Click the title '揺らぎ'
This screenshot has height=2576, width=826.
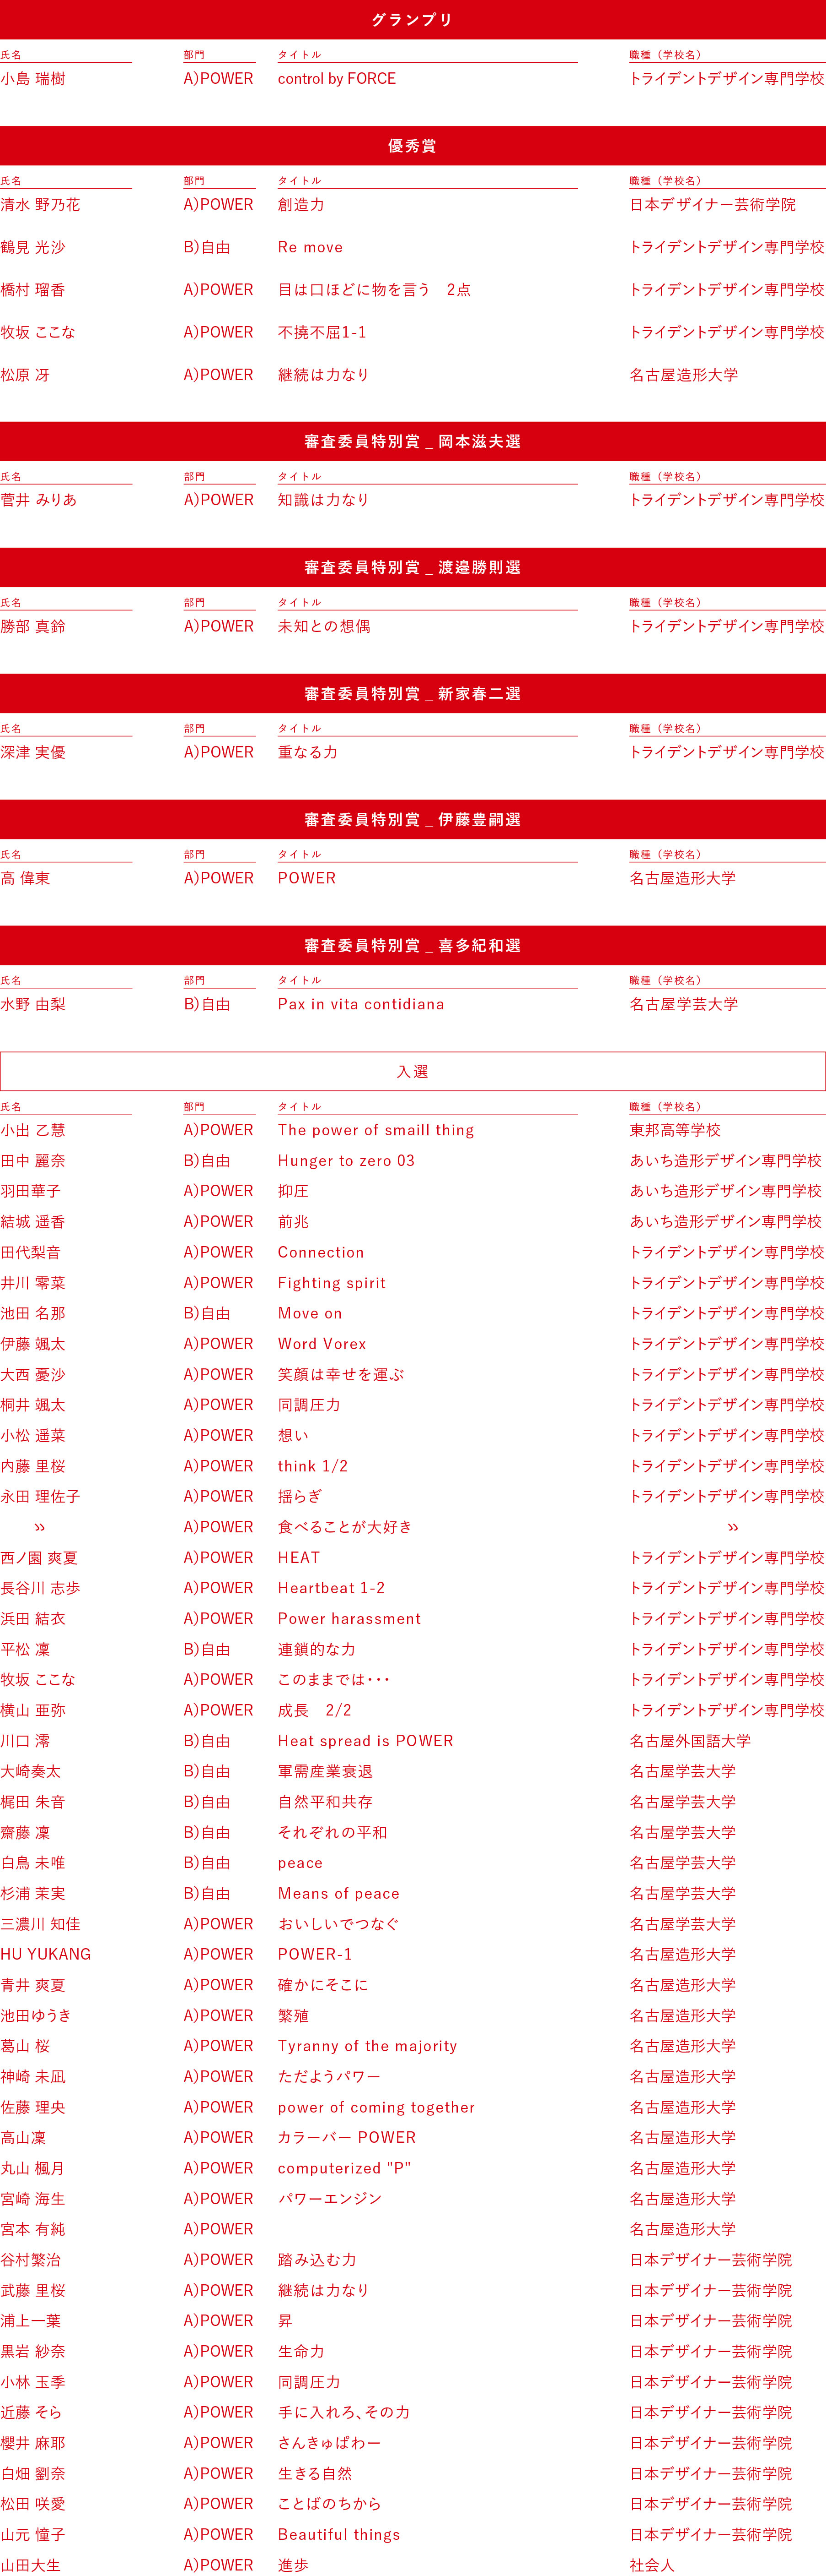click(x=300, y=1496)
